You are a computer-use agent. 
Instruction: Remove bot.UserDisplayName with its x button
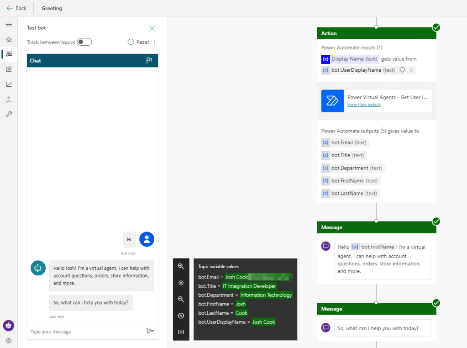pyautogui.click(x=410, y=70)
